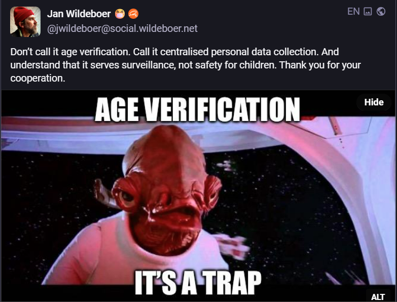Click the EN language indicator
Screen dimensions: 397x302
[353, 11]
